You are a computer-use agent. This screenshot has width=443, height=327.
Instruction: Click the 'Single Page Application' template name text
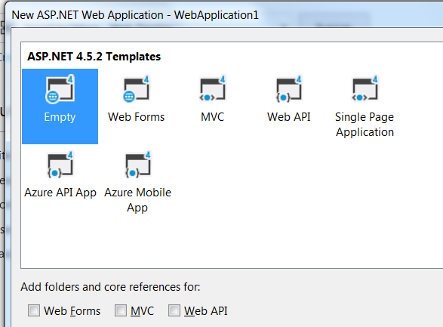pyautogui.click(x=365, y=125)
